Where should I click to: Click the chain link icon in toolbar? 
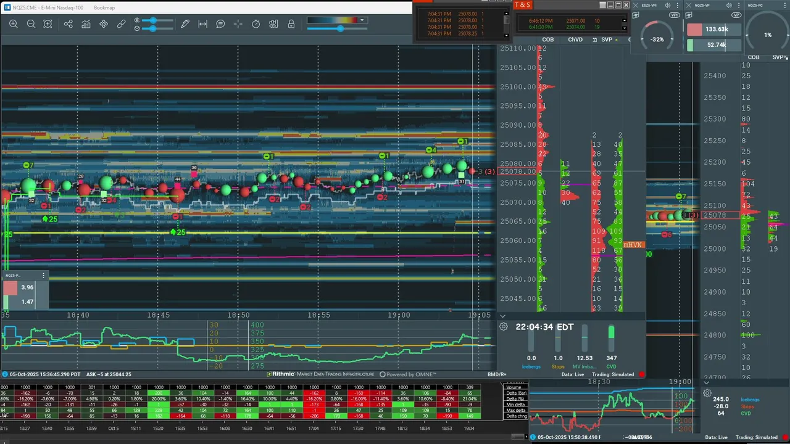(x=122, y=24)
